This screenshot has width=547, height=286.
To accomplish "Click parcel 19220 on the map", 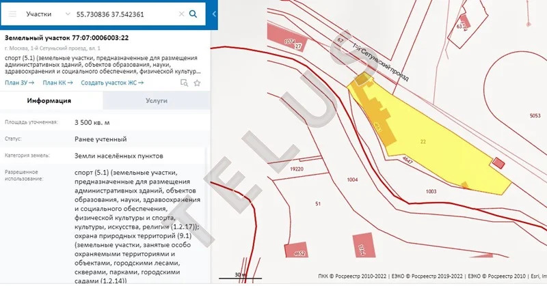I will (296, 168).
